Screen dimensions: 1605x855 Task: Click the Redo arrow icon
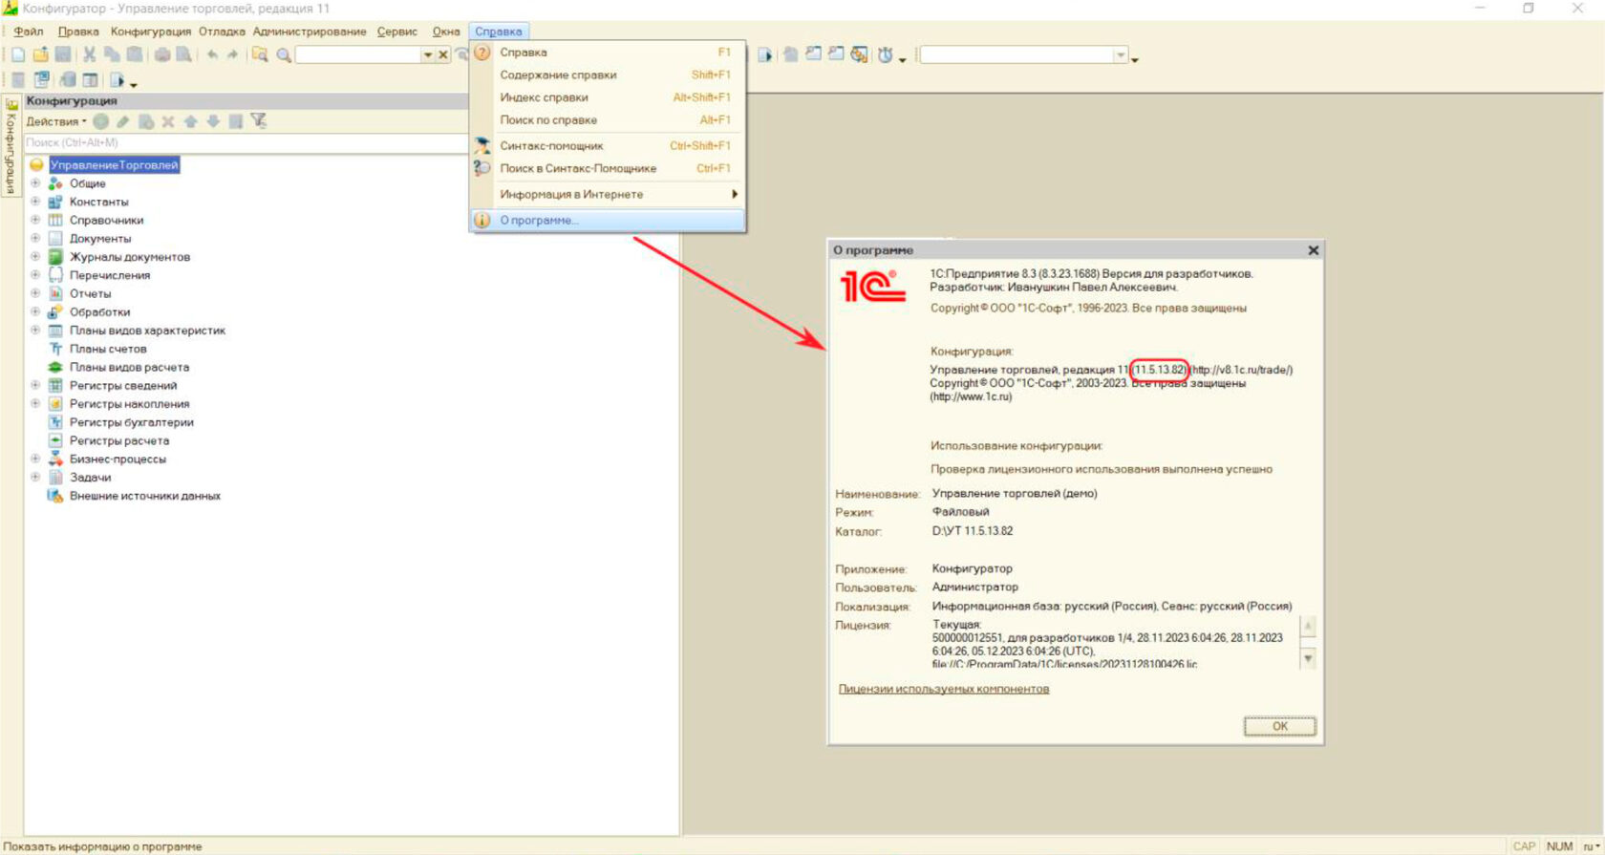click(232, 54)
